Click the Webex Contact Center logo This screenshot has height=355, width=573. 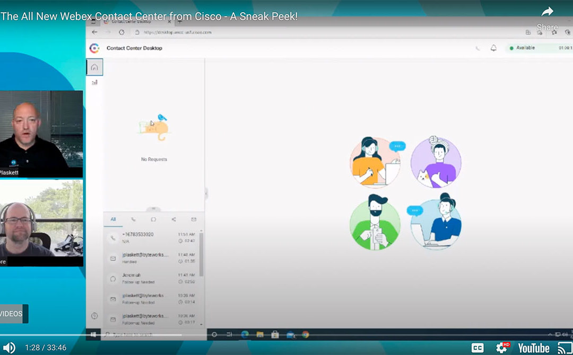click(94, 48)
